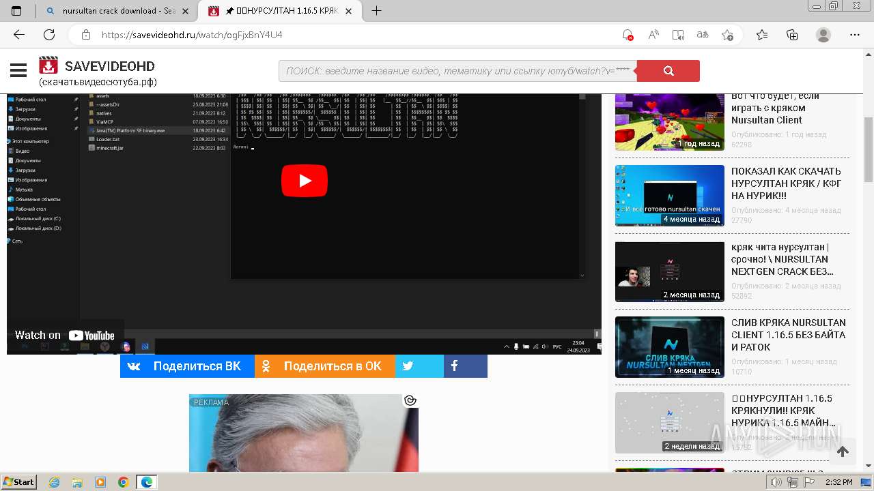Image resolution: width=874 pixels, height=491 pixels.
Task: Add this page to favorites
Action: pyautogui.click(x=727, y=35)
